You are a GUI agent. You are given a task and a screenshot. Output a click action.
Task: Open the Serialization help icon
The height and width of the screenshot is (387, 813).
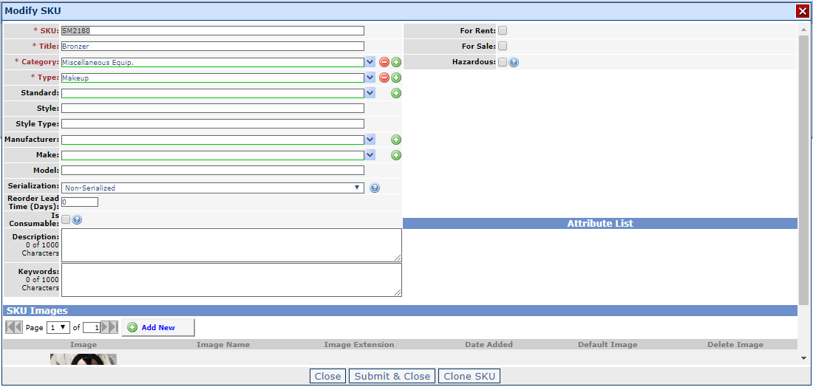pyautogui.click(x=375, y=188)
